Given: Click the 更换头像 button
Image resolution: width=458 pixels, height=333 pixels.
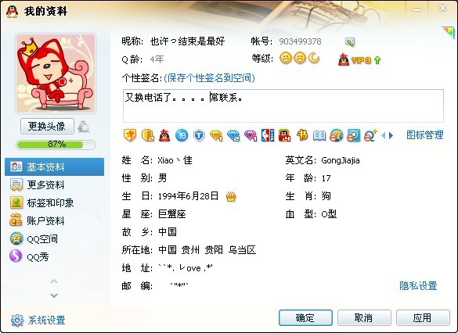Looking at the screenshot, I should [47, 127].
